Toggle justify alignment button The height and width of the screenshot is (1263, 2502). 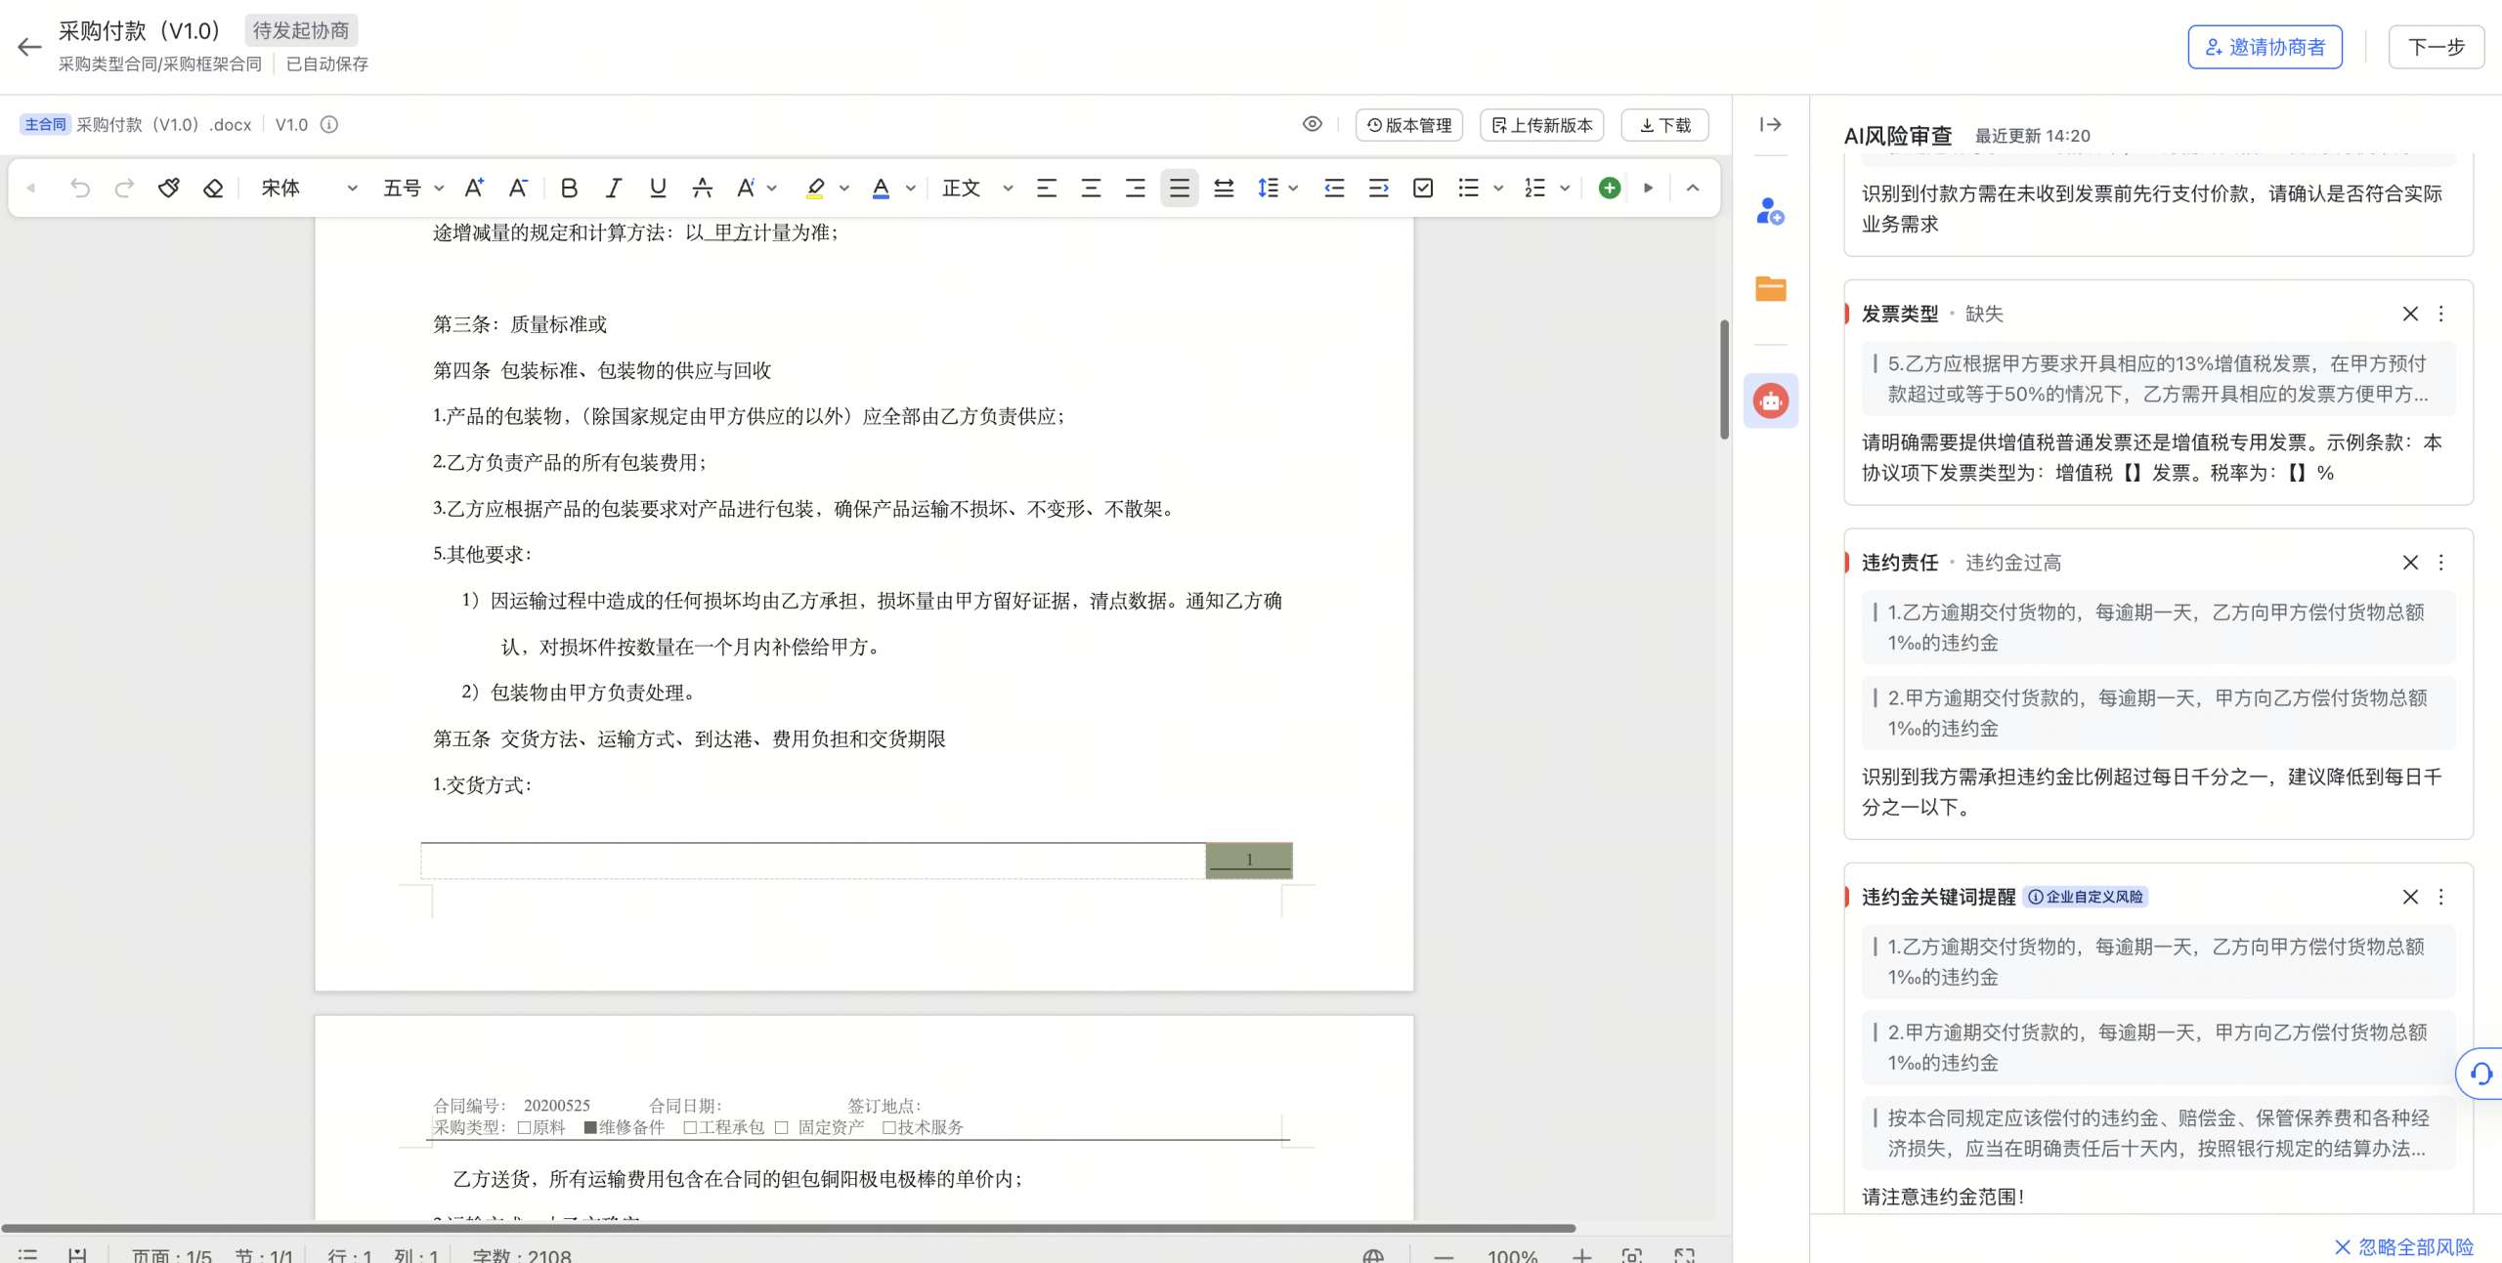1179,188
